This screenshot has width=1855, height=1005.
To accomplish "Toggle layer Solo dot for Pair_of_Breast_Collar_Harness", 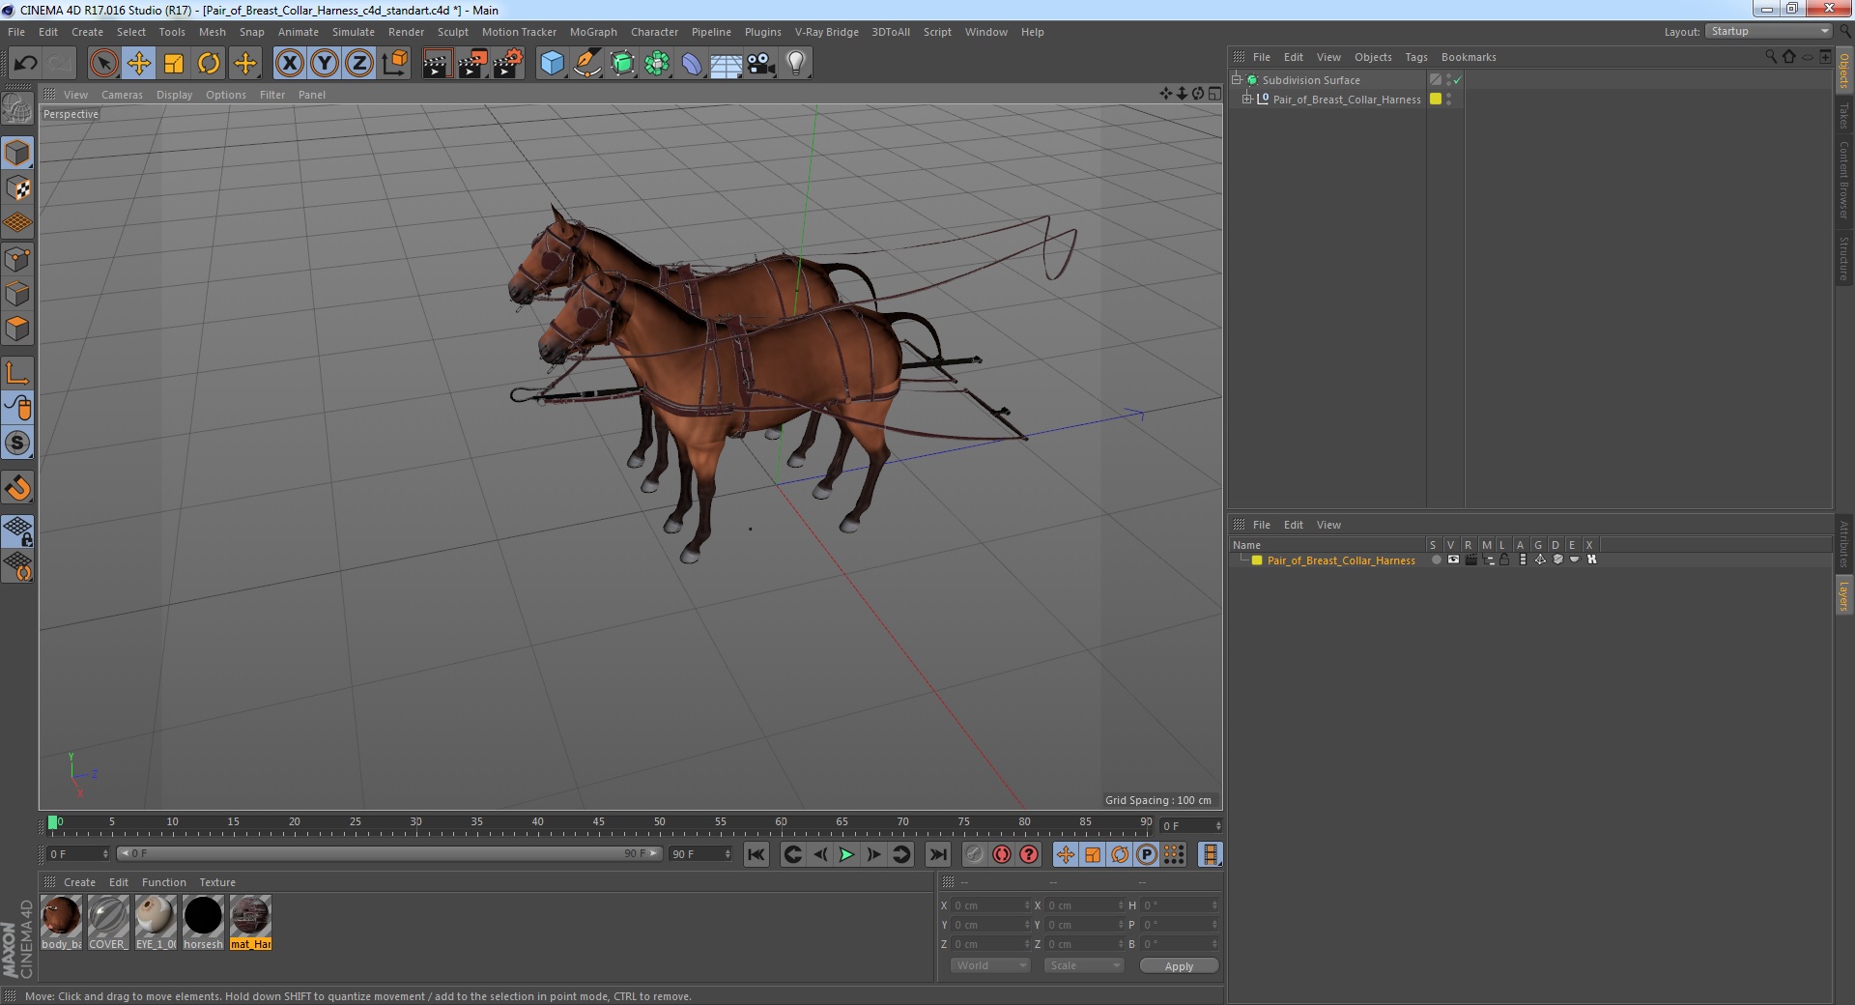I will pyautogui.click(x=1436, y=560).
